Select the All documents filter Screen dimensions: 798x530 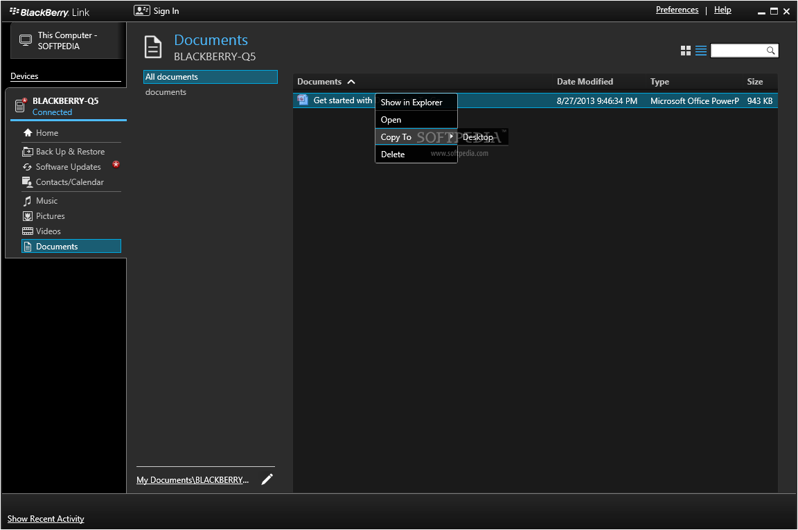(x=211, y=77)
